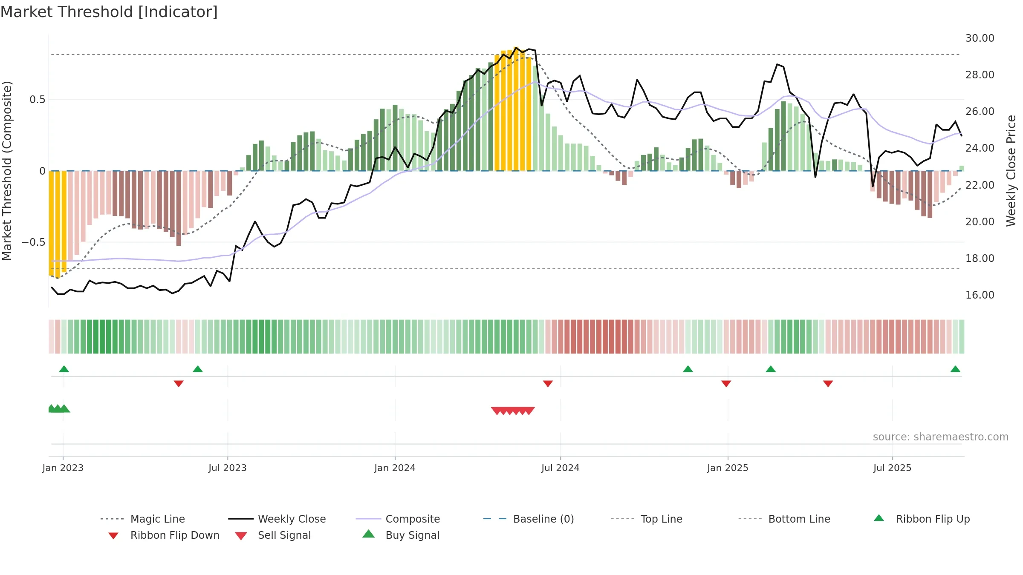Click the 28.00 price axis label
1023x575 pixels.
click(980, 75)
